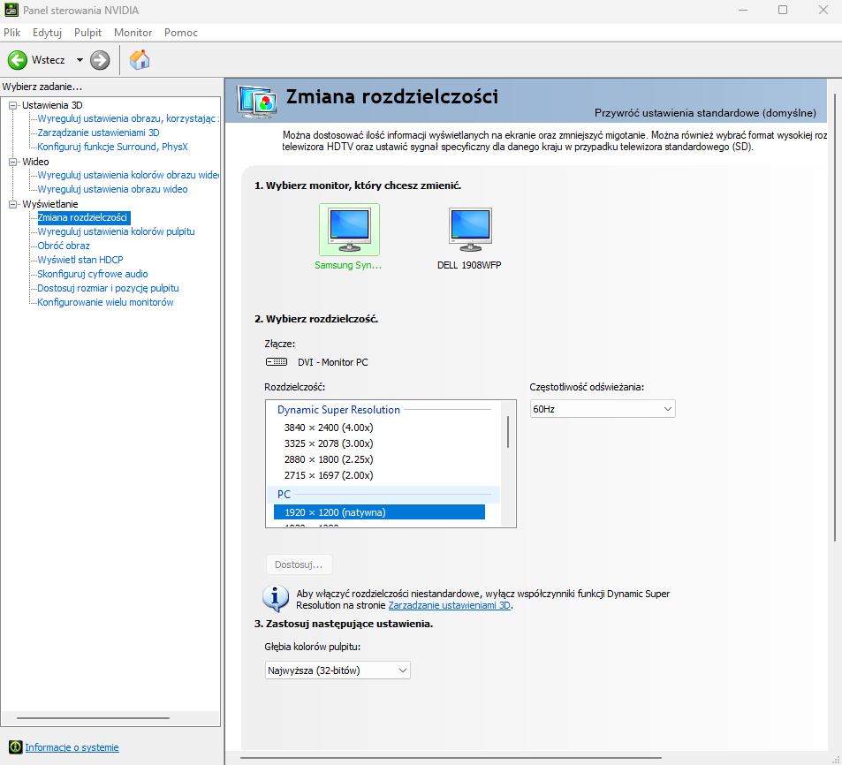Open the desktop color depth dropdown

(x=338, y=670)
